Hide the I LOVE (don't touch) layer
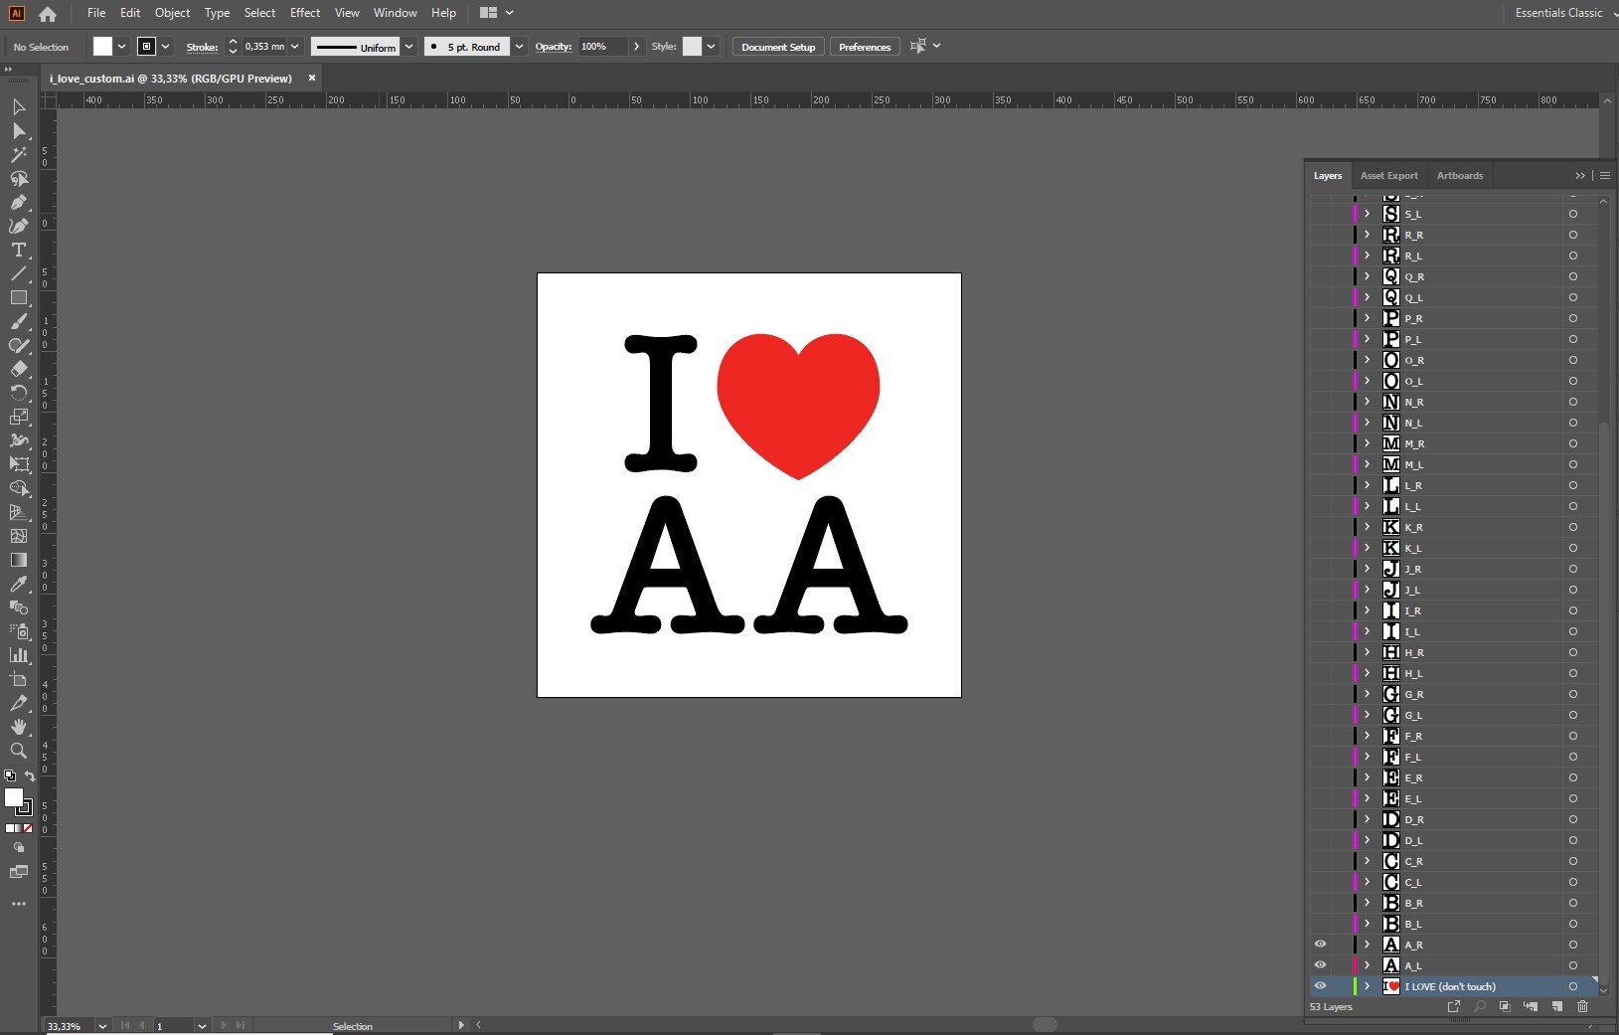Viewport: 1619px width, 1035px height. pos(1320,986)
